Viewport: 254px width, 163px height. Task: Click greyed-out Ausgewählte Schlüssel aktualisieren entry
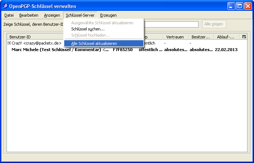point(104,23)
